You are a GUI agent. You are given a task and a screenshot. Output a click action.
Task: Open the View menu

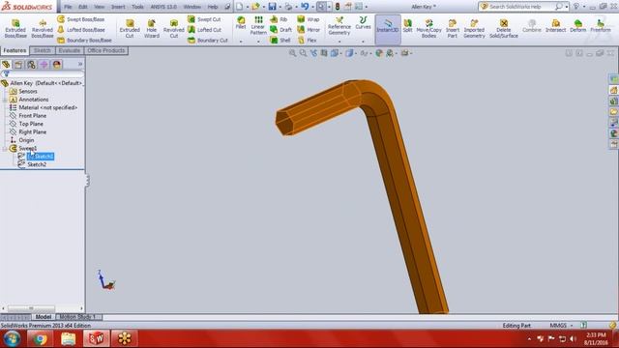click(x=99, y=7)
